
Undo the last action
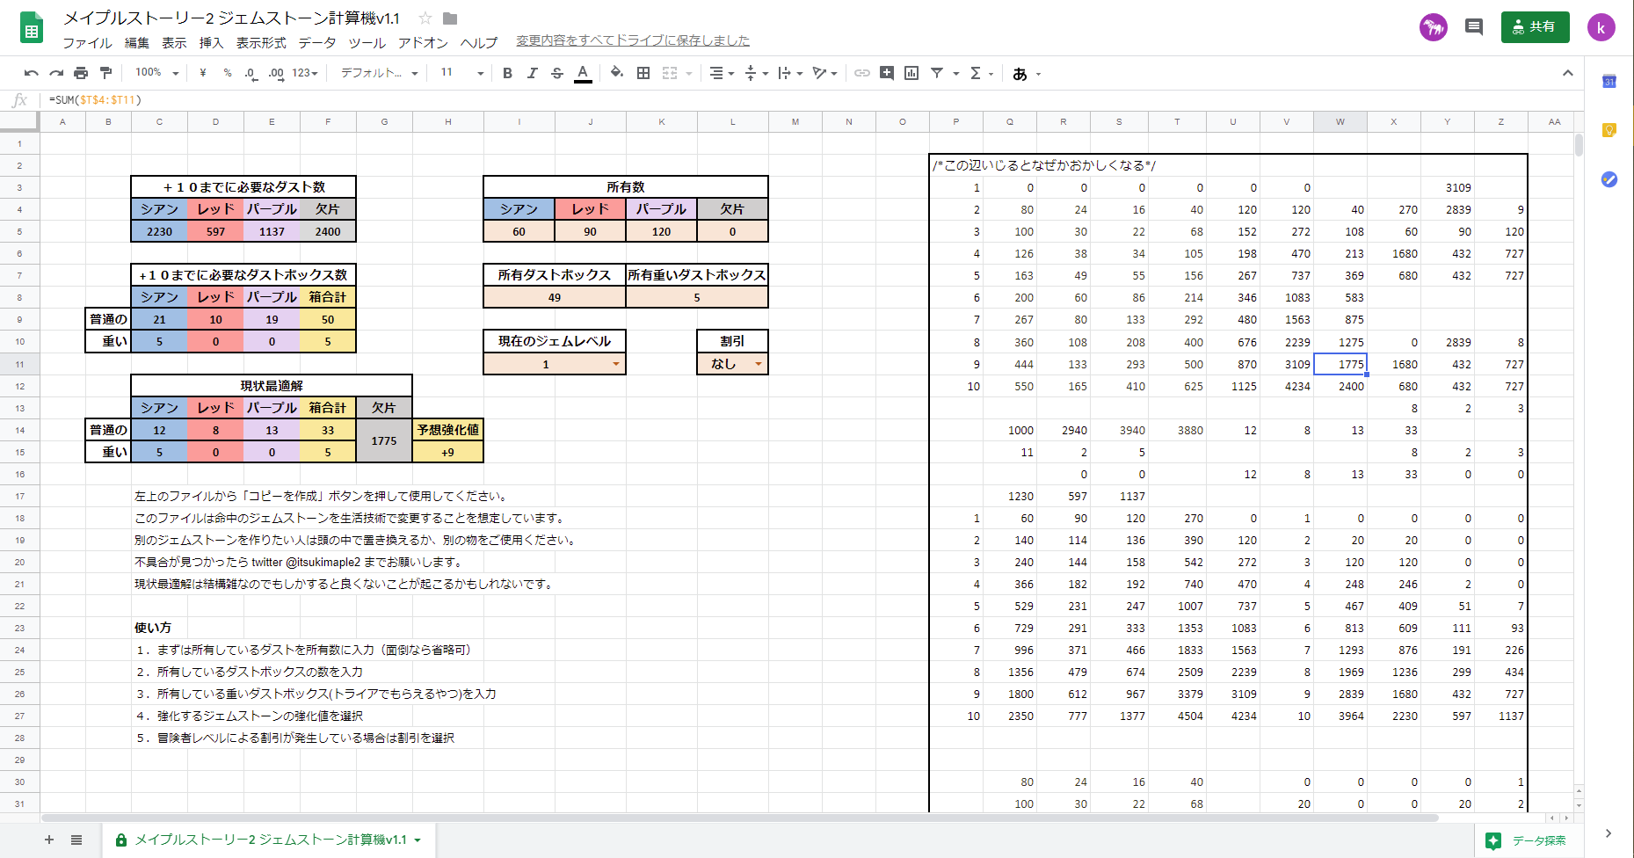32,73
